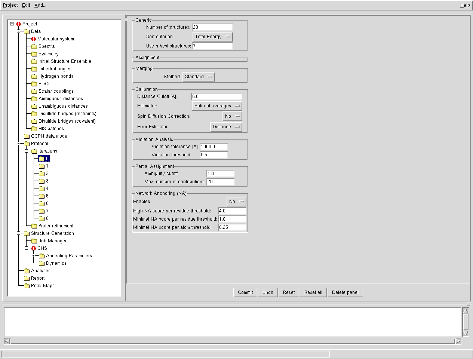The height and width of the screenshot is (359, 473).
Task: Click the Spectra folder icon
Action: coord(34,46)
